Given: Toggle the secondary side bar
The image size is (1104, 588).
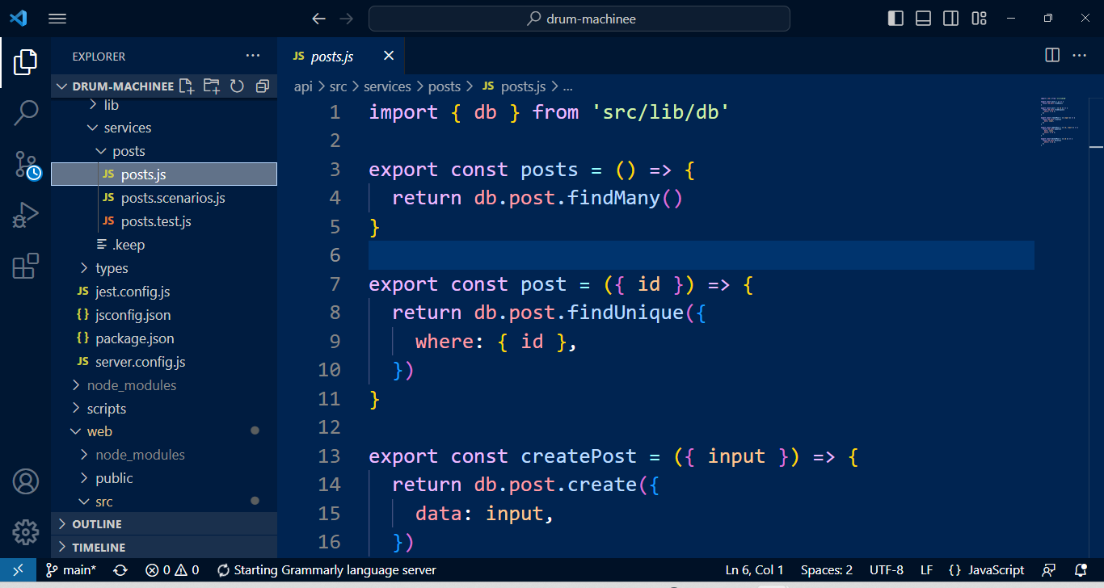Looking at the screenshot, I should point(951,18).
